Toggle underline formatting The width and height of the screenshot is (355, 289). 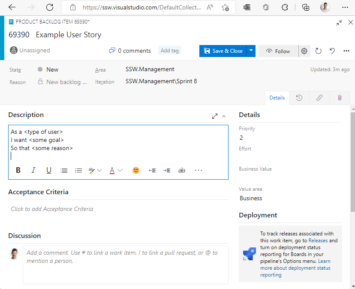(49, 170)
